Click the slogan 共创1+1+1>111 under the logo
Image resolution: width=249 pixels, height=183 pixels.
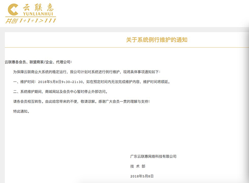(31, 21)
